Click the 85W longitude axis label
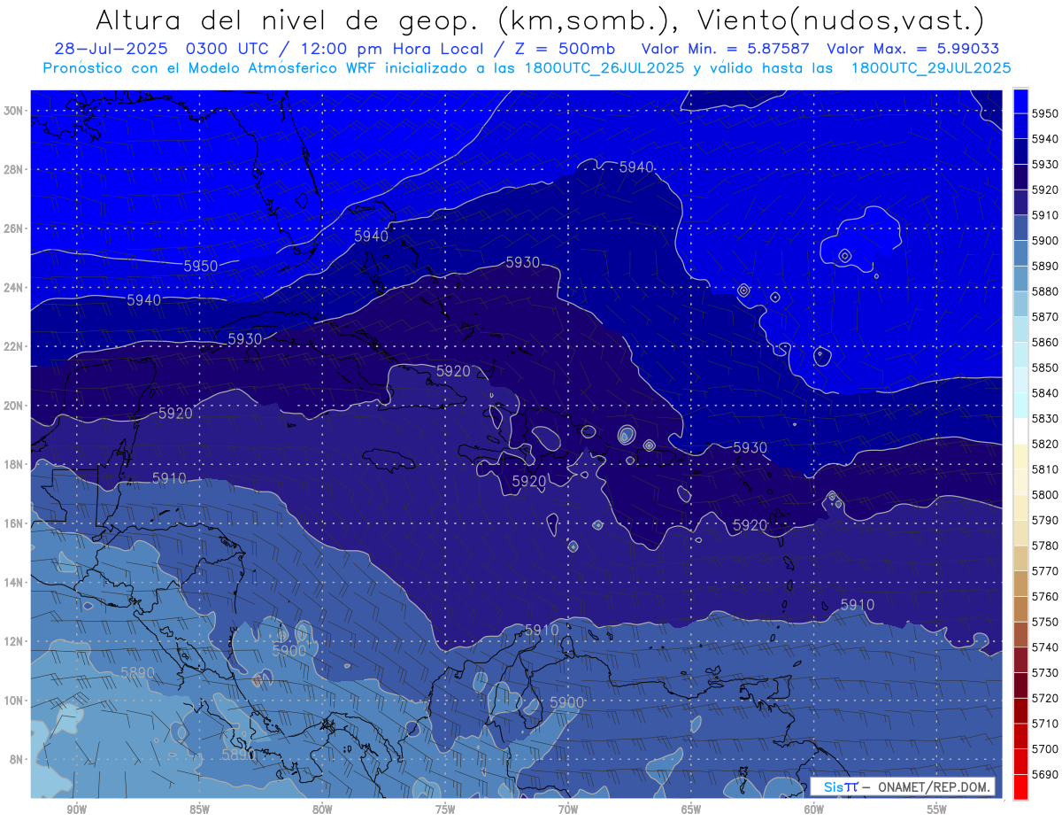This screenshot has height=821, width=1062. (x=200, y=809)
